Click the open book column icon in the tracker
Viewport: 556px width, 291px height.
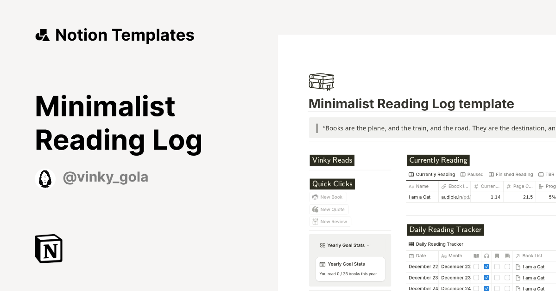(x=476, y=255)
